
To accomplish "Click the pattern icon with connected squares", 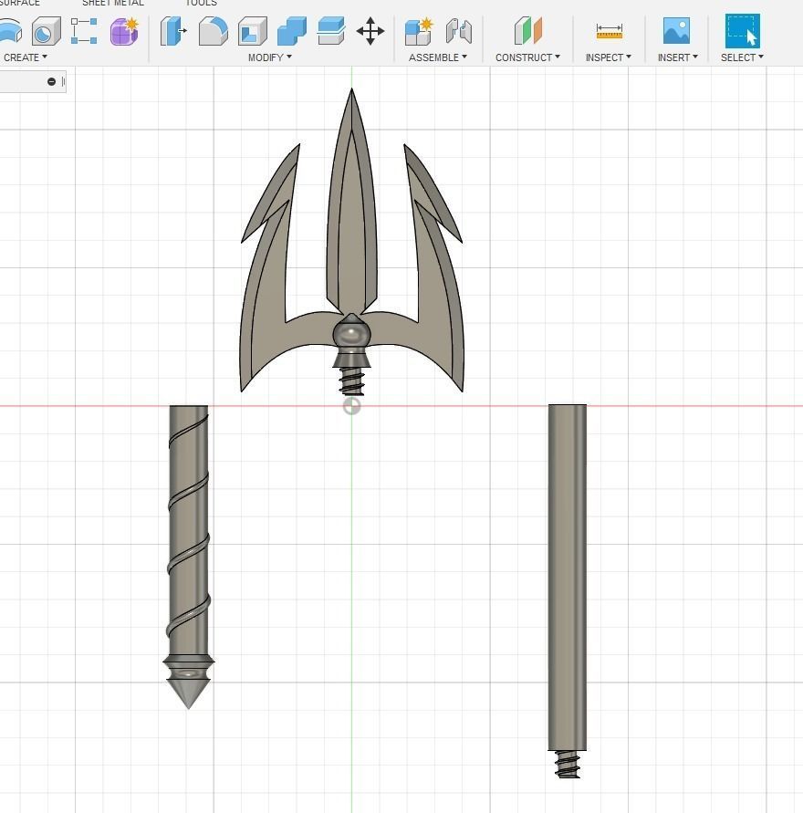I will 84,31.
